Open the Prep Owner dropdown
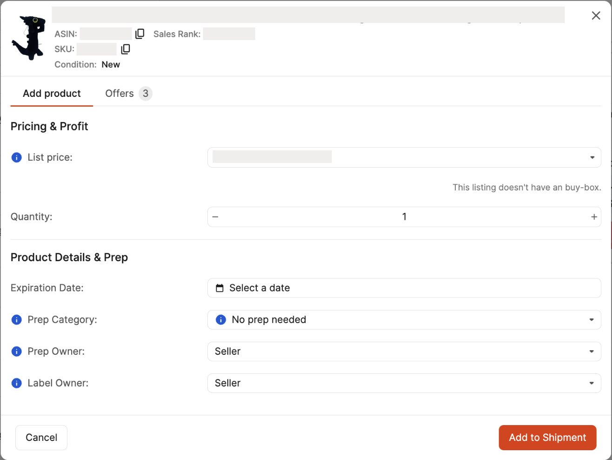 (x=404, y=352)
